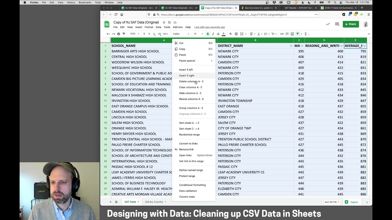
Task: Toggle bold formatting
Action: click(208, 34)
